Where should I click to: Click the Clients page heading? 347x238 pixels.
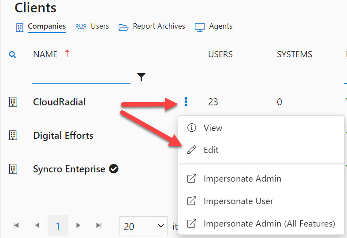[35, 8]
